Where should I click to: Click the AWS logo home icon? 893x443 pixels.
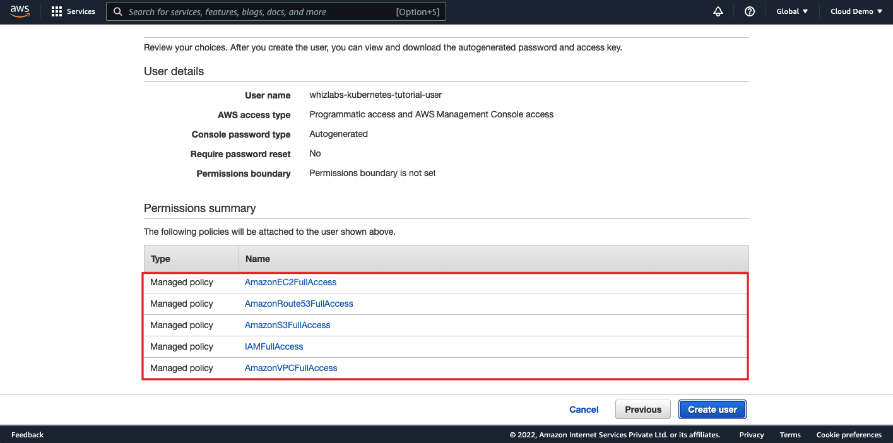click(20, 11)
